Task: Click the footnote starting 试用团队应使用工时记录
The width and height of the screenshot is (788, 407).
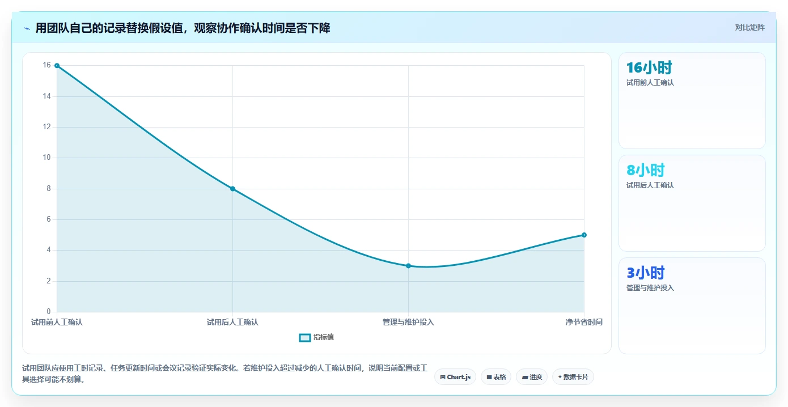Action: 224,374
